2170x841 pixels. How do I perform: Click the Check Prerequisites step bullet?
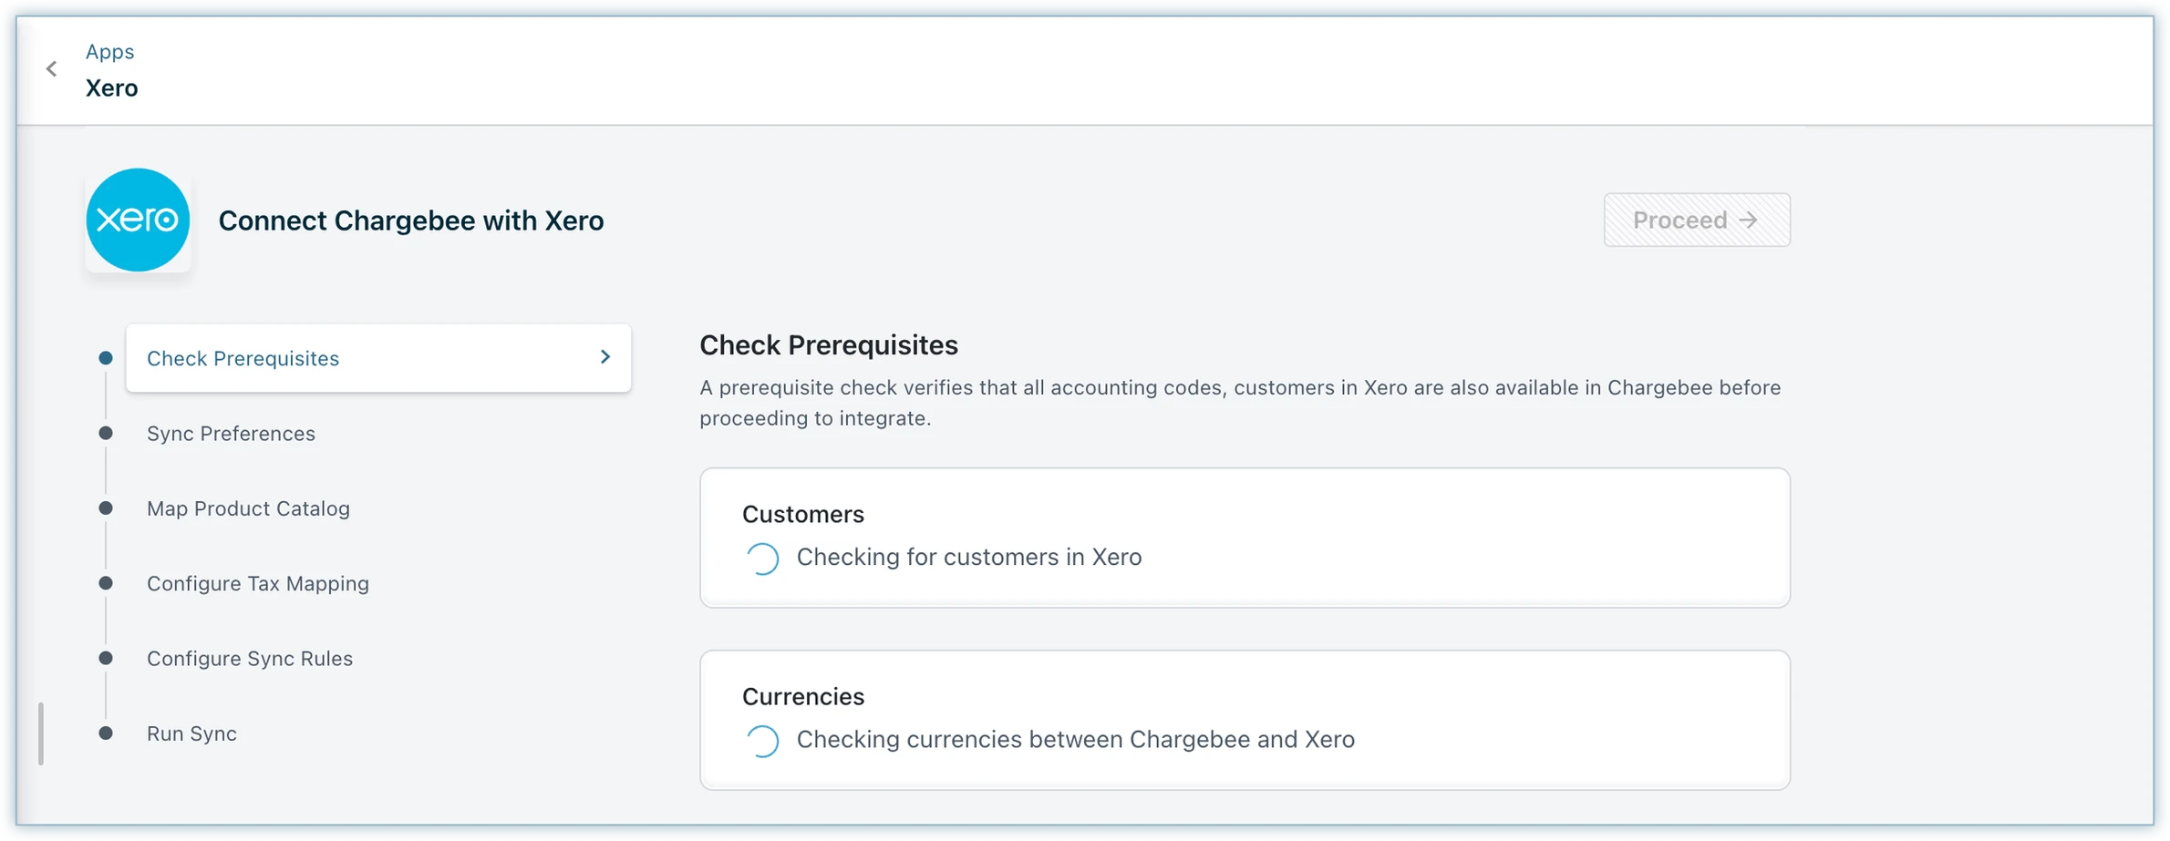(106, 358)
